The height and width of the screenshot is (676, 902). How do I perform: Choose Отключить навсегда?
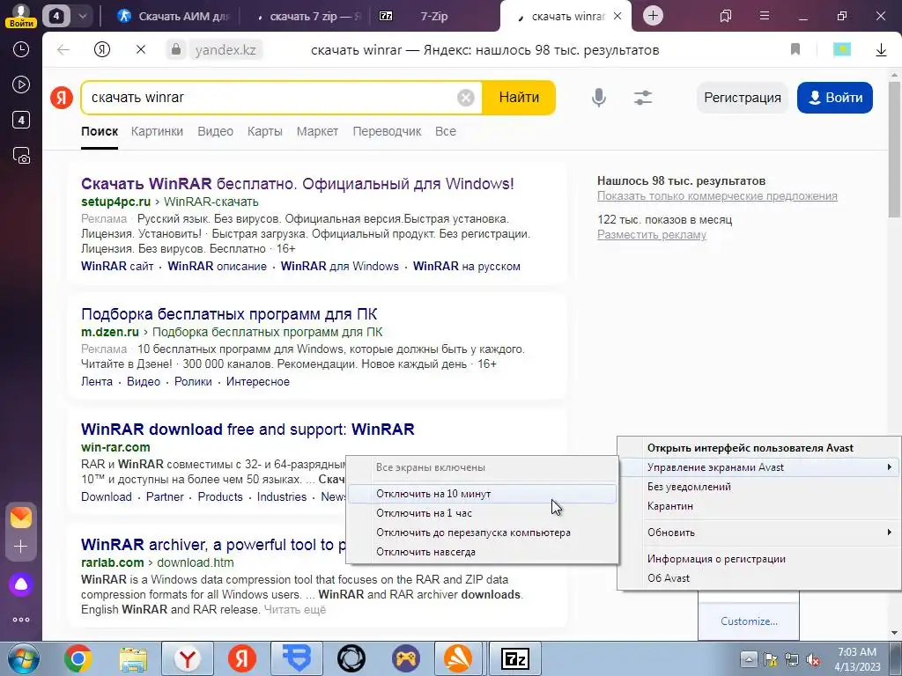pos(482,552)
